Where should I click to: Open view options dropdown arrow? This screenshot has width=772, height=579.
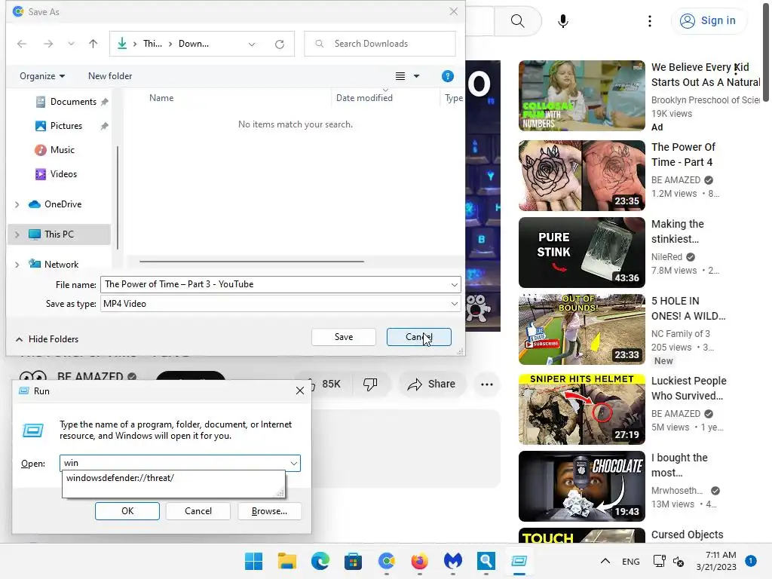coord(416,76)
